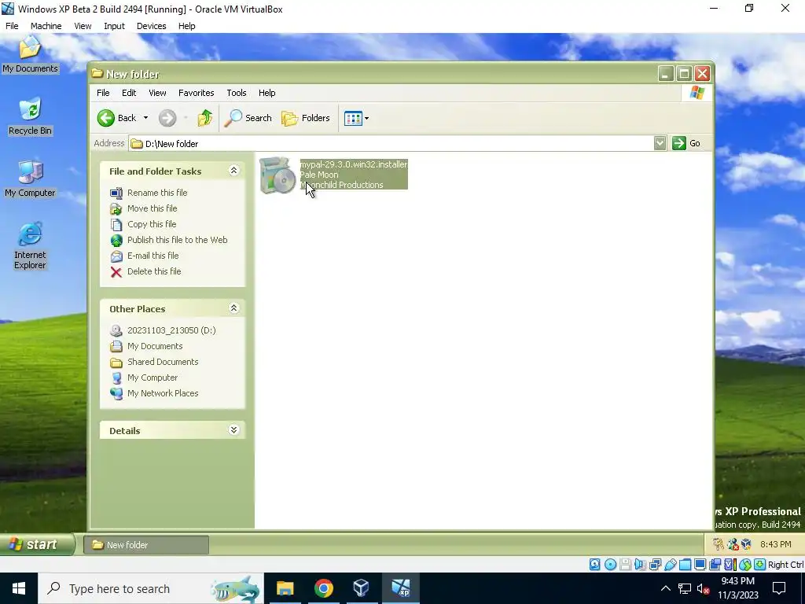Image resolution: width=805 pixels, height=604 pixels.
Task: Click E-mail this file link
Action: pos(153,256)
